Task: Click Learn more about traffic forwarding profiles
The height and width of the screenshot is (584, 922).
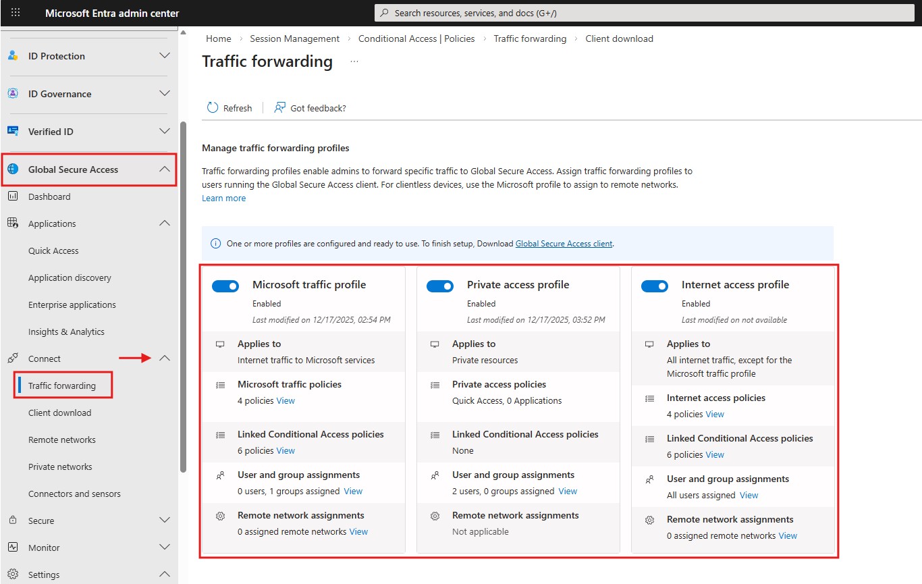Action: click(223, 198)
